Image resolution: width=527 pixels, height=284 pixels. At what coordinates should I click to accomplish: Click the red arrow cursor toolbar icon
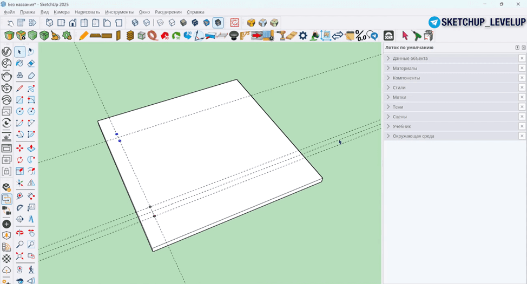coord(405,36)
